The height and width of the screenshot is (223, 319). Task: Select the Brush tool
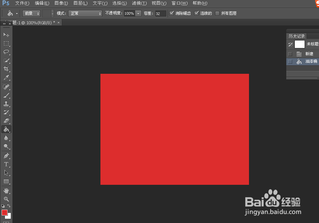pos(6,95)
